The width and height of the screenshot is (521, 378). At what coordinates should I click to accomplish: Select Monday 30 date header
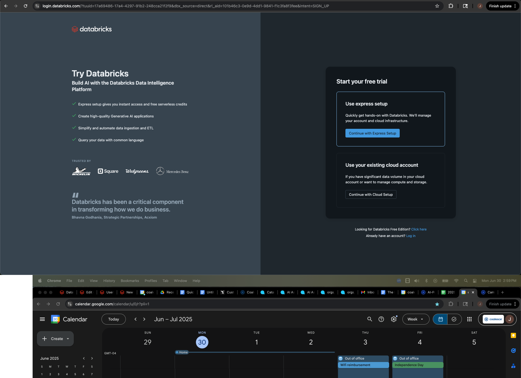(202, 342)
